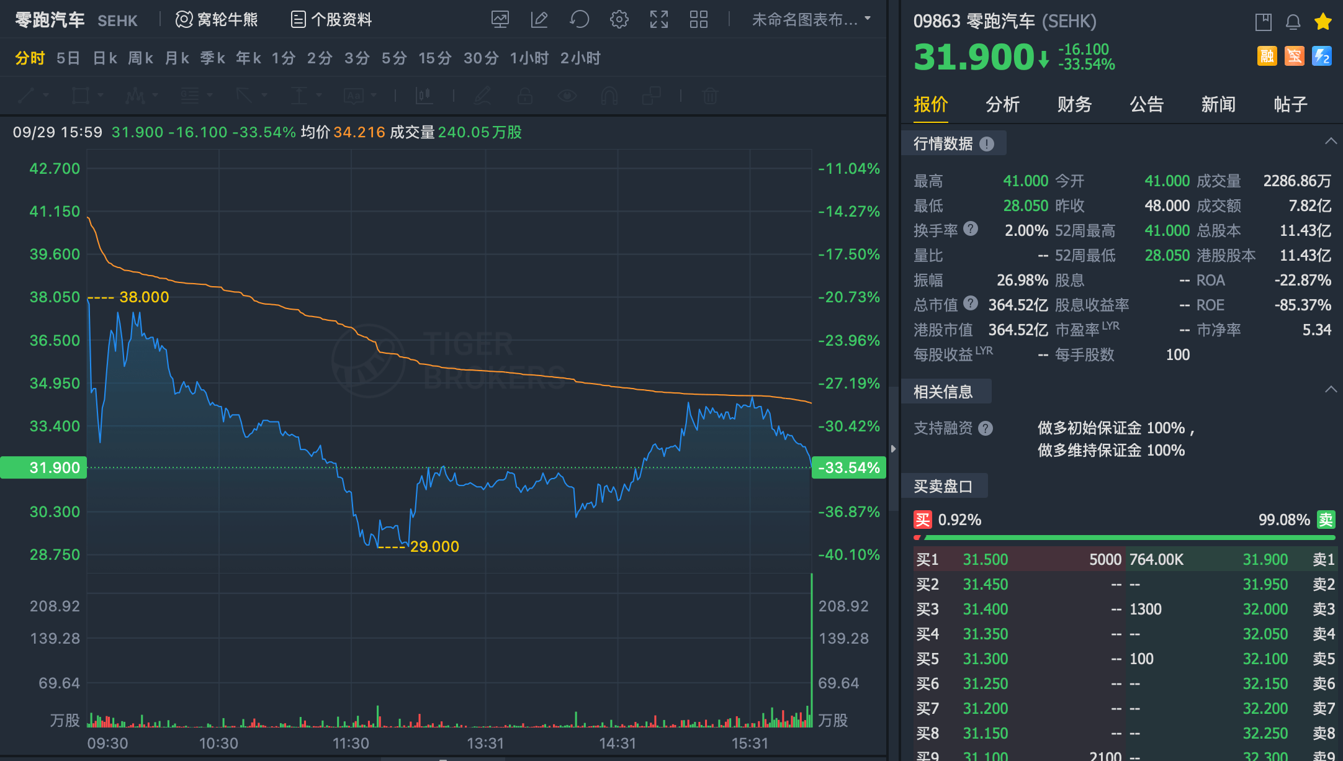Open the 公告 tab
Viewport: 1343px width, 761px height.
click(x=1147, y=105)
